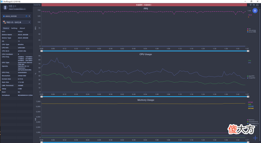Select the Device Type row
Viewport: 261px width, 143px height.
[17, 38]
